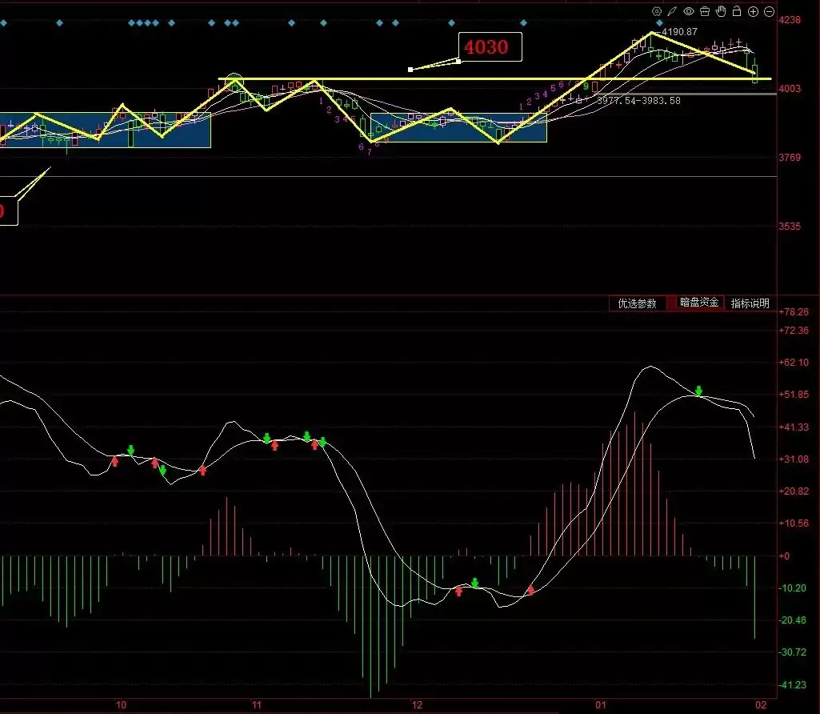
Task: Select the hand pan tool
Action: point(721,11)
